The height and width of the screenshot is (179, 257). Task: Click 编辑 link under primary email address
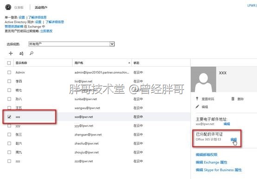click(x=227, y=124)
